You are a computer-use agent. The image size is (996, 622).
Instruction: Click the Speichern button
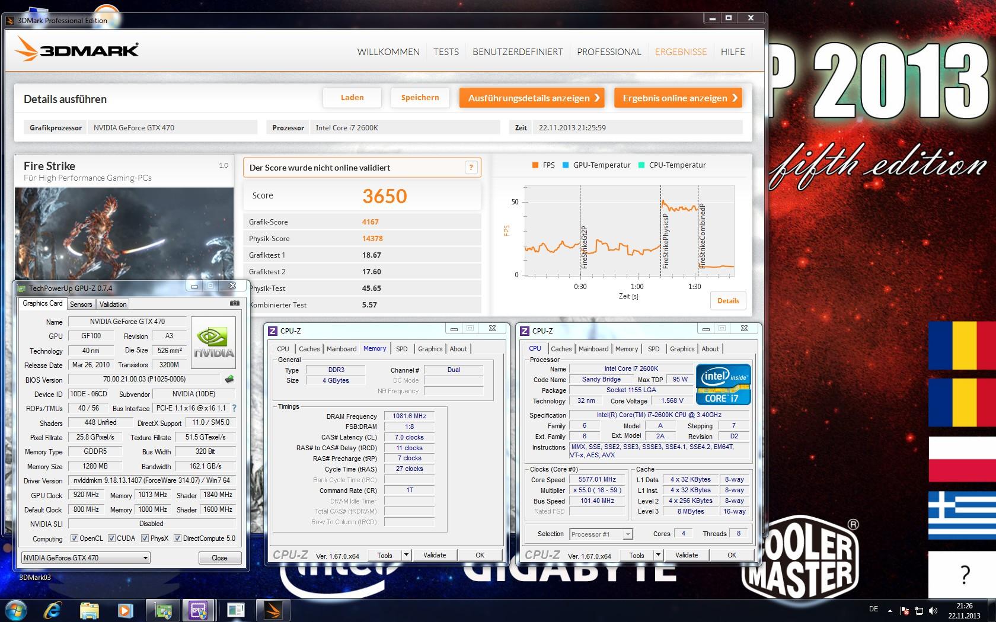point(420,98)
